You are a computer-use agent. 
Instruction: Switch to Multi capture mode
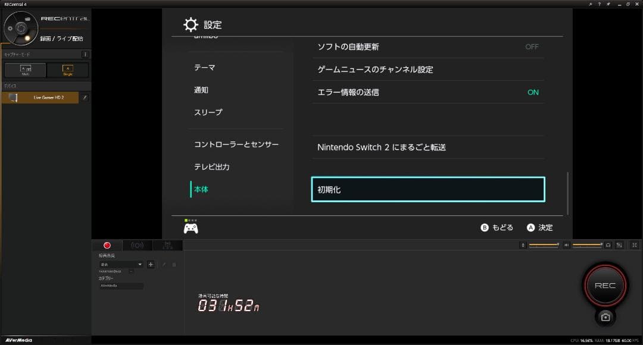point(25,70)
